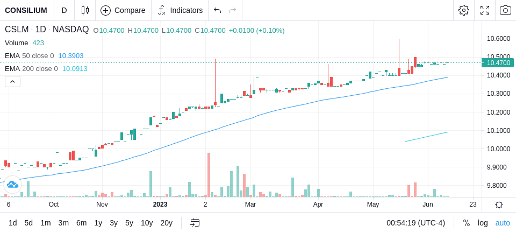Click the Jun label on time axis
516x233 pixels.
tap(427, 204)
